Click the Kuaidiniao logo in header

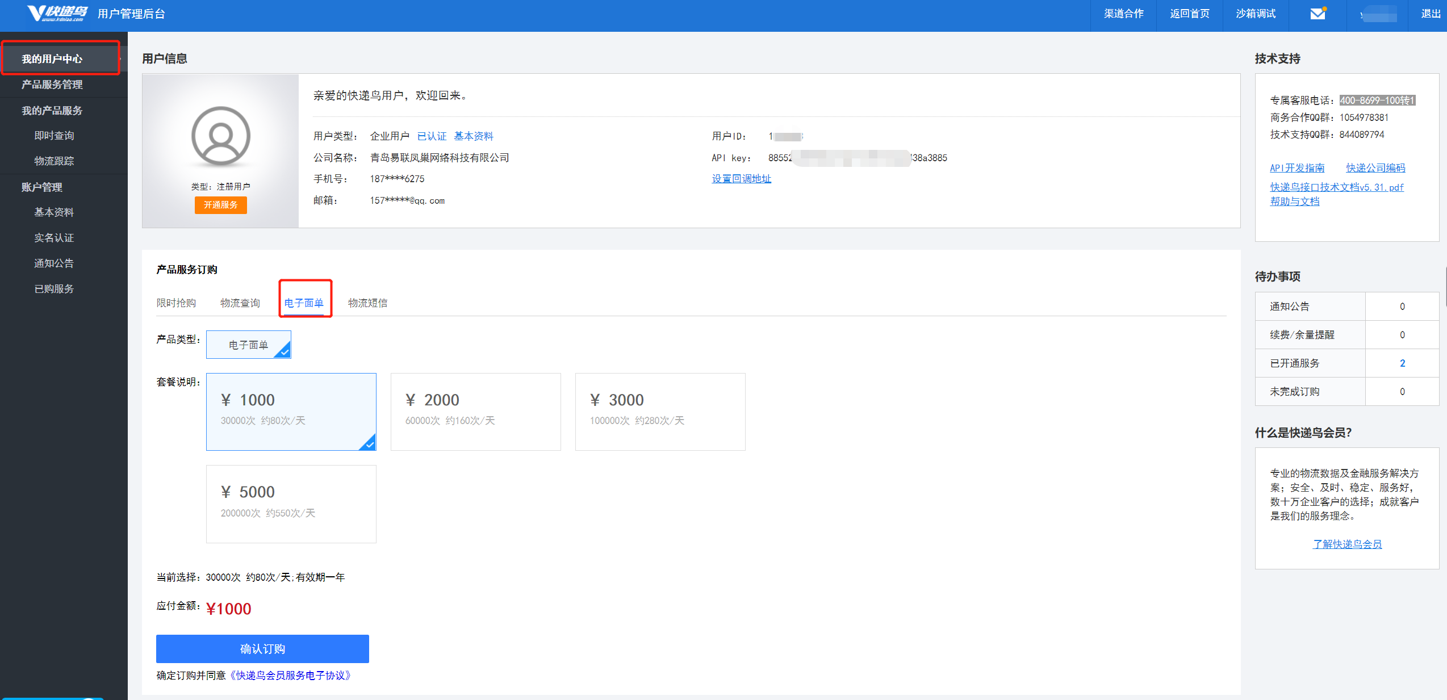[x=58, y=13]
